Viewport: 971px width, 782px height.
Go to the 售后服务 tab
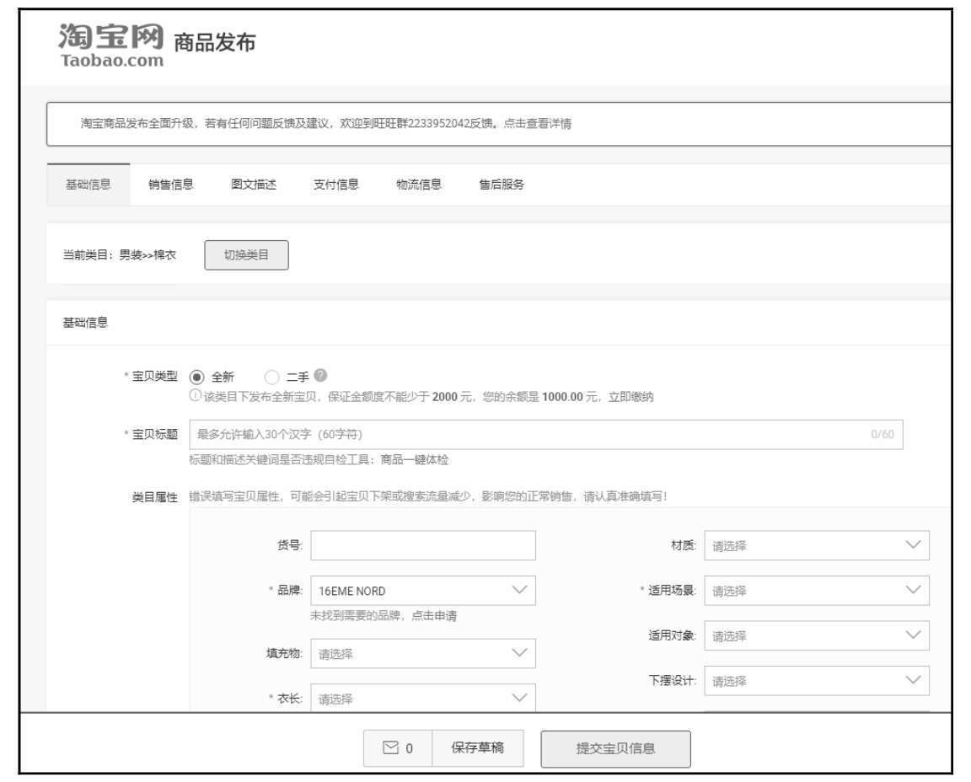(502, 185)
